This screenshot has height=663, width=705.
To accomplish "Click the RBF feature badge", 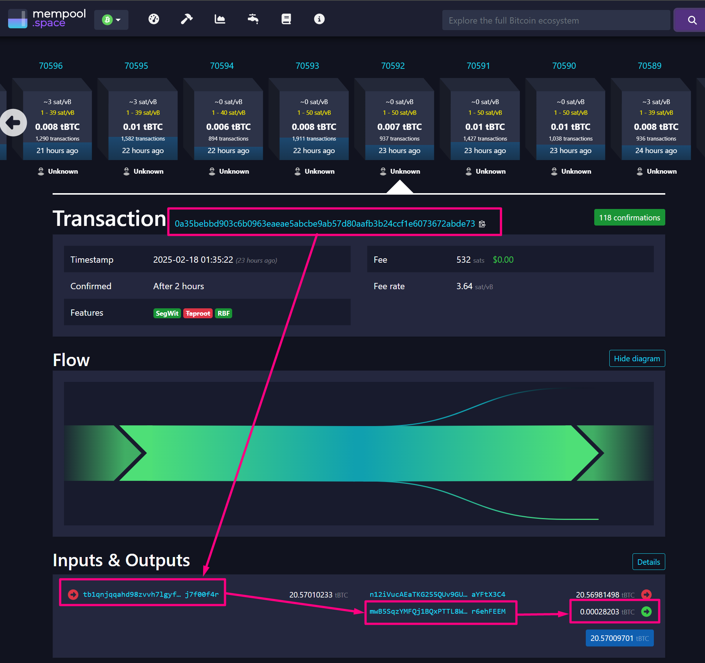I will 224,313.
